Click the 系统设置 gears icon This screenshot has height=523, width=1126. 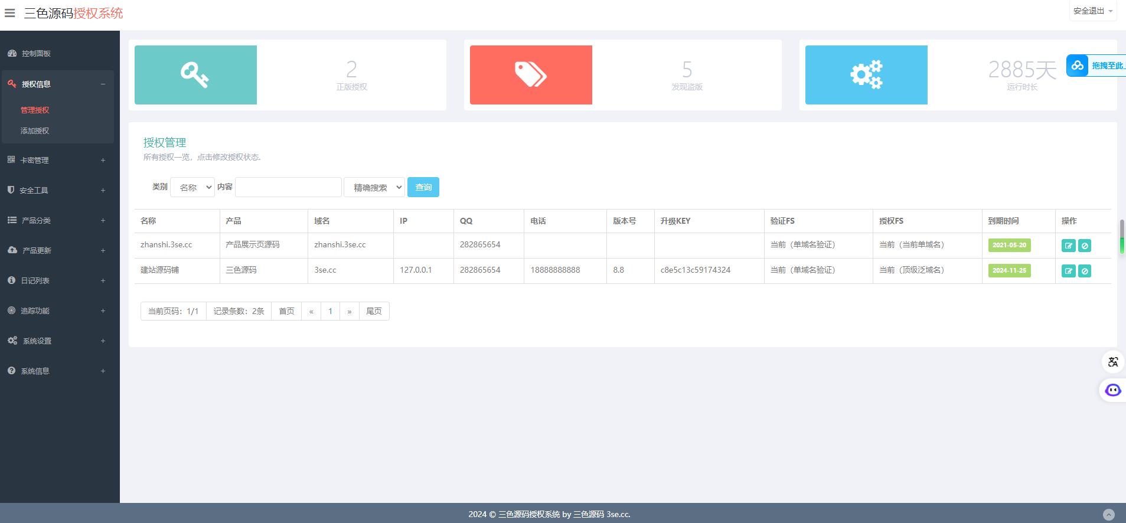point(12,340)
